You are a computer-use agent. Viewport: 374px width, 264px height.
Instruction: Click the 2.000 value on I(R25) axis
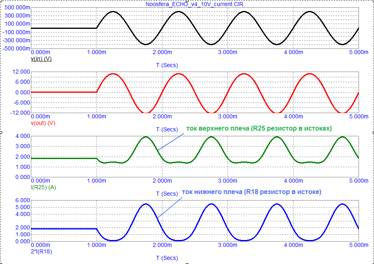point(23,157)
